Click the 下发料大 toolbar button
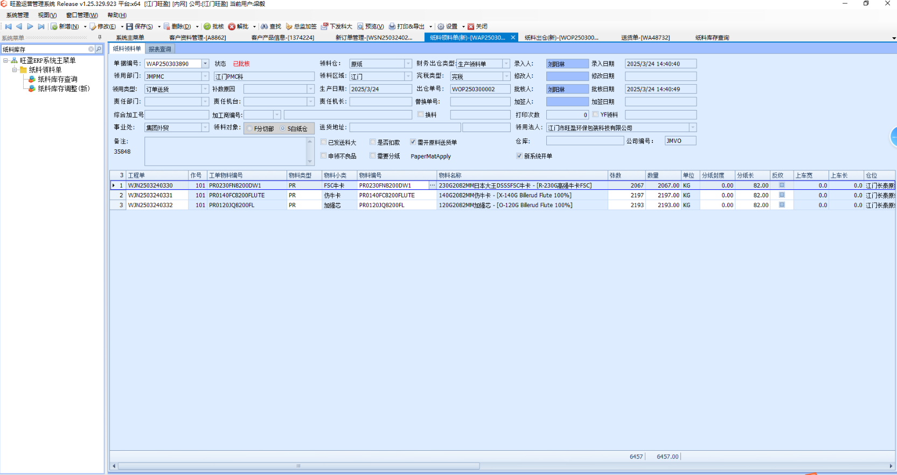 (x=337, y=26)
